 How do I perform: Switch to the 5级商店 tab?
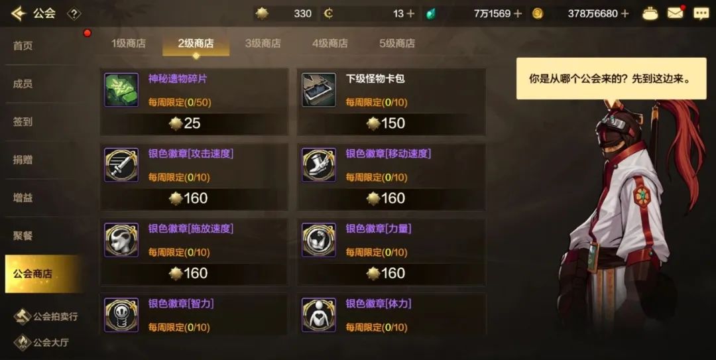[x=397, y=43]
